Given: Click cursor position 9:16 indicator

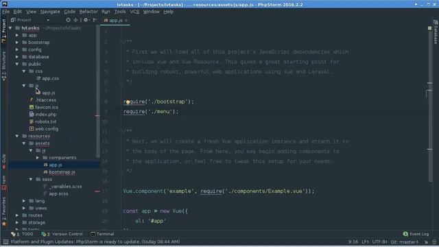Looking at the screenshot, I should click(353, 242).
